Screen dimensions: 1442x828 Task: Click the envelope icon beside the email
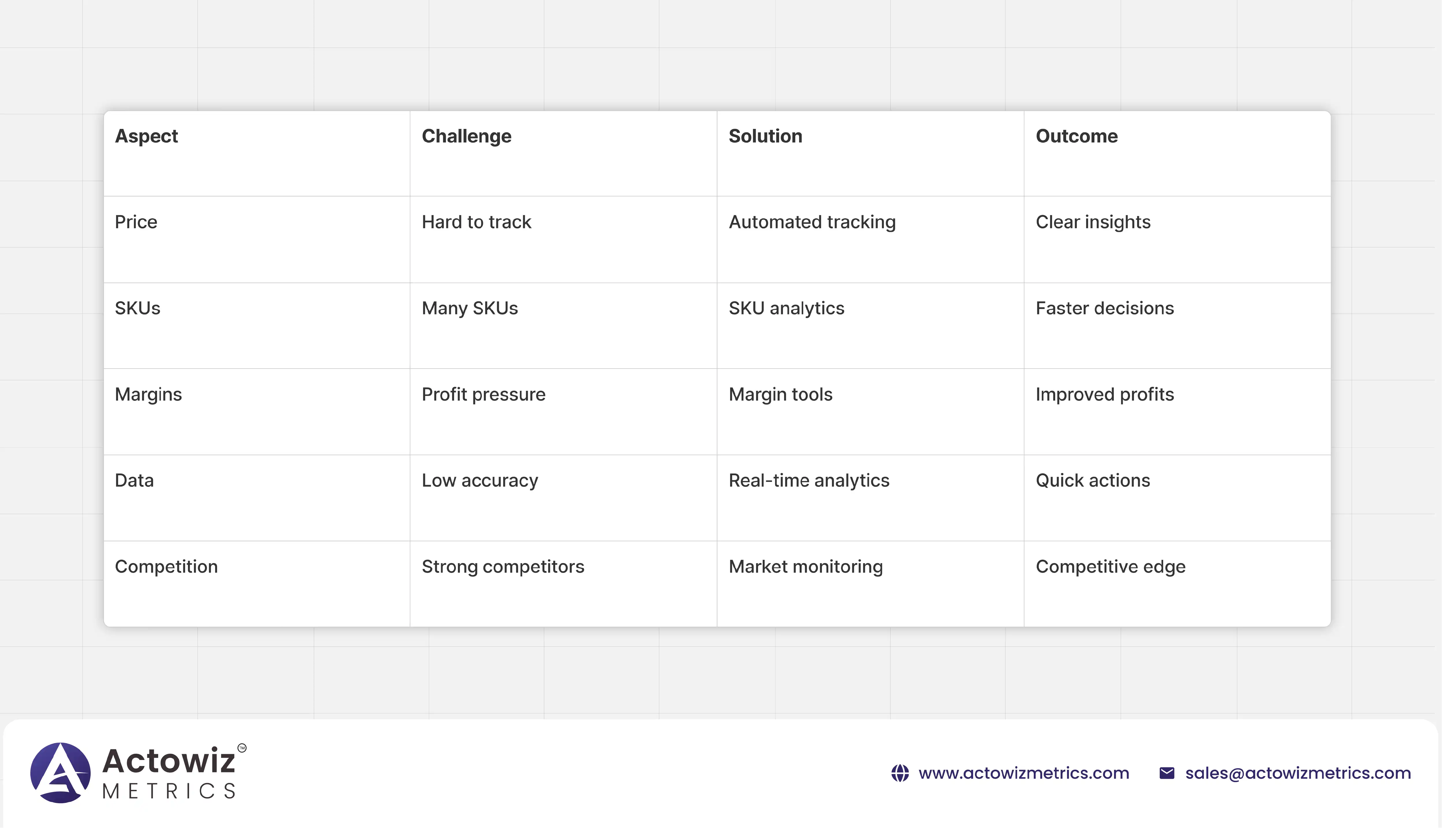point(1167,773)
